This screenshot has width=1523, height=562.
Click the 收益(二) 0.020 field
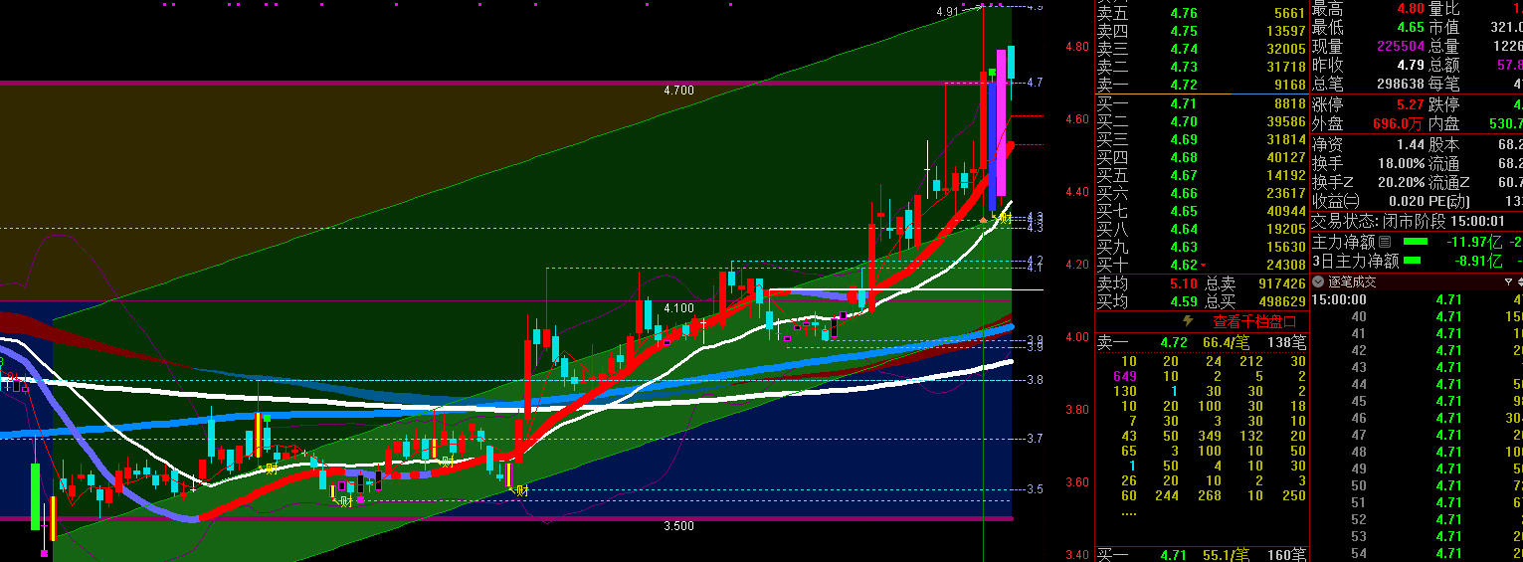coord(1368,201)
